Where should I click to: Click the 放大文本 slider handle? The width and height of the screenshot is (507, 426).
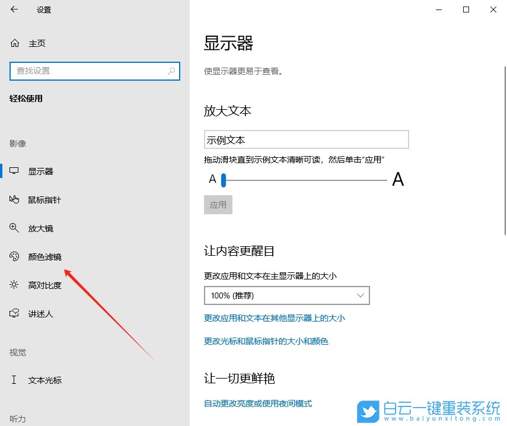click(223, 180)
